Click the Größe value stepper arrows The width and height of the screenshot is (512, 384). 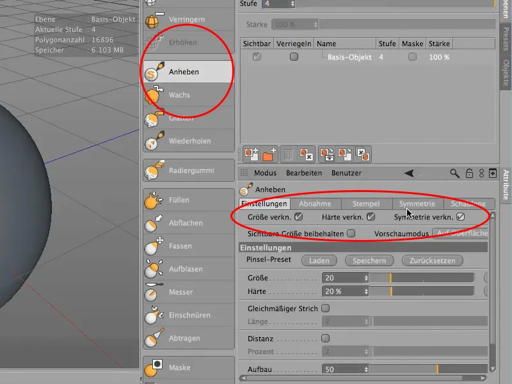click(x=366, y=278)
